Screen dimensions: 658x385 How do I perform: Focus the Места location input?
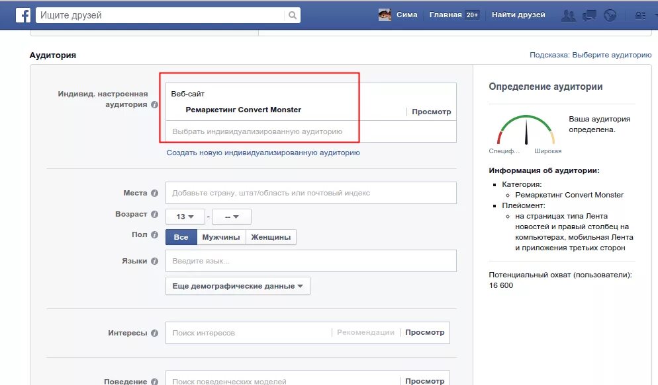311,193
